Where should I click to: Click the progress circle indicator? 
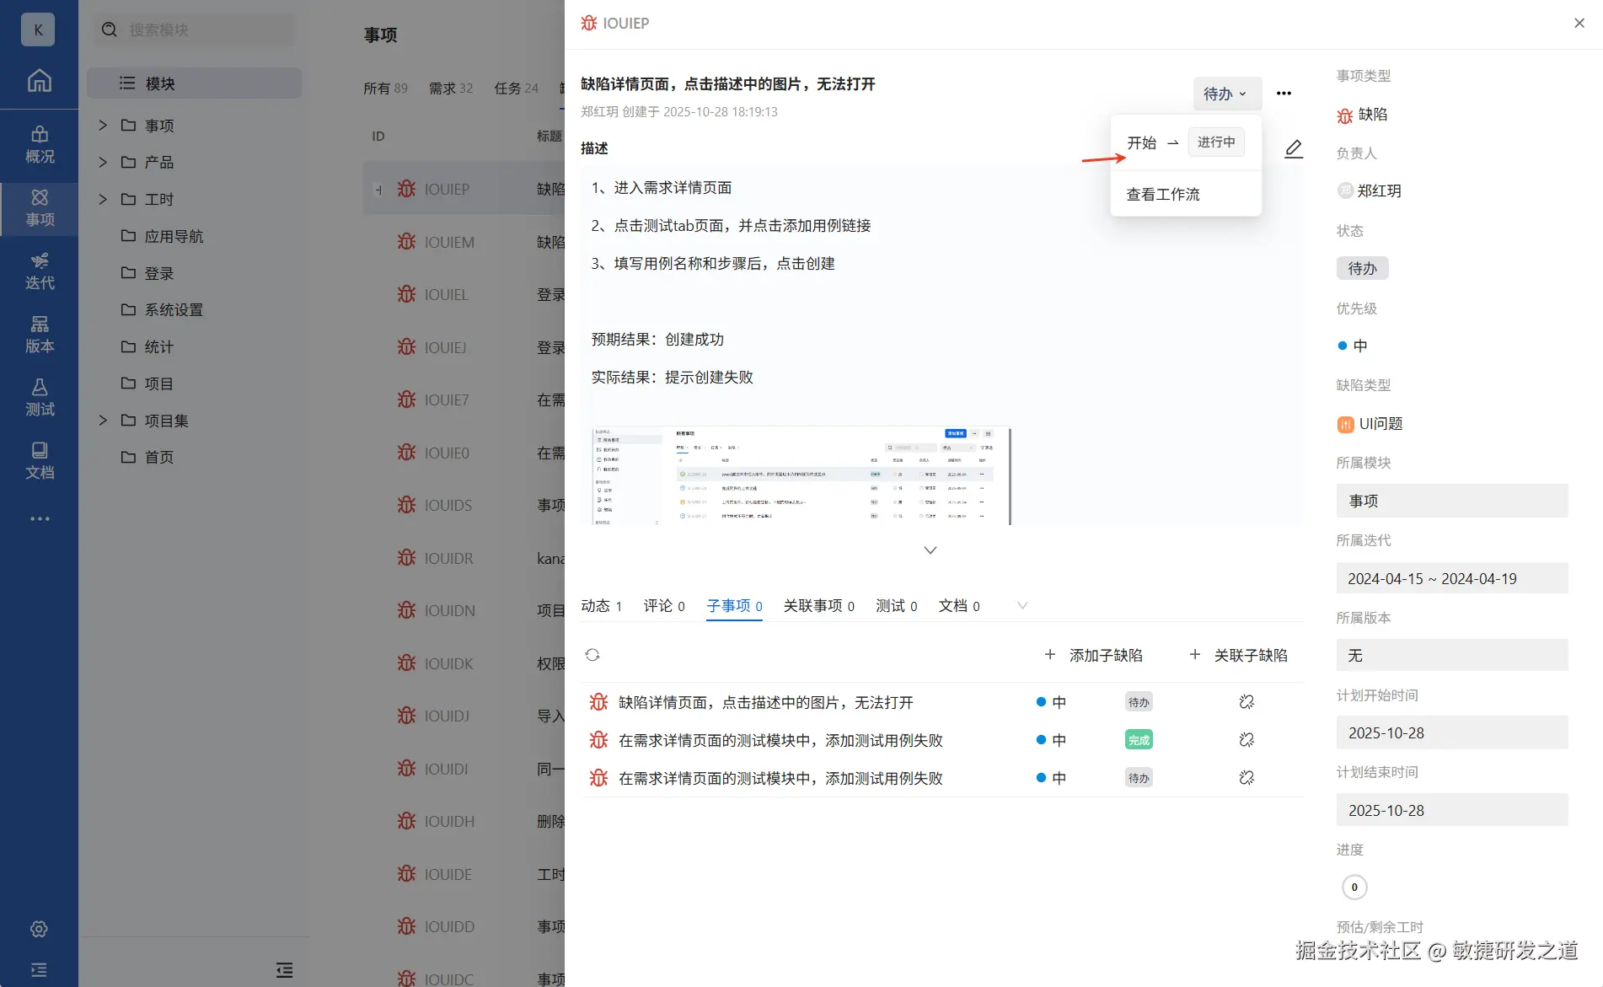click(1354, 887)
